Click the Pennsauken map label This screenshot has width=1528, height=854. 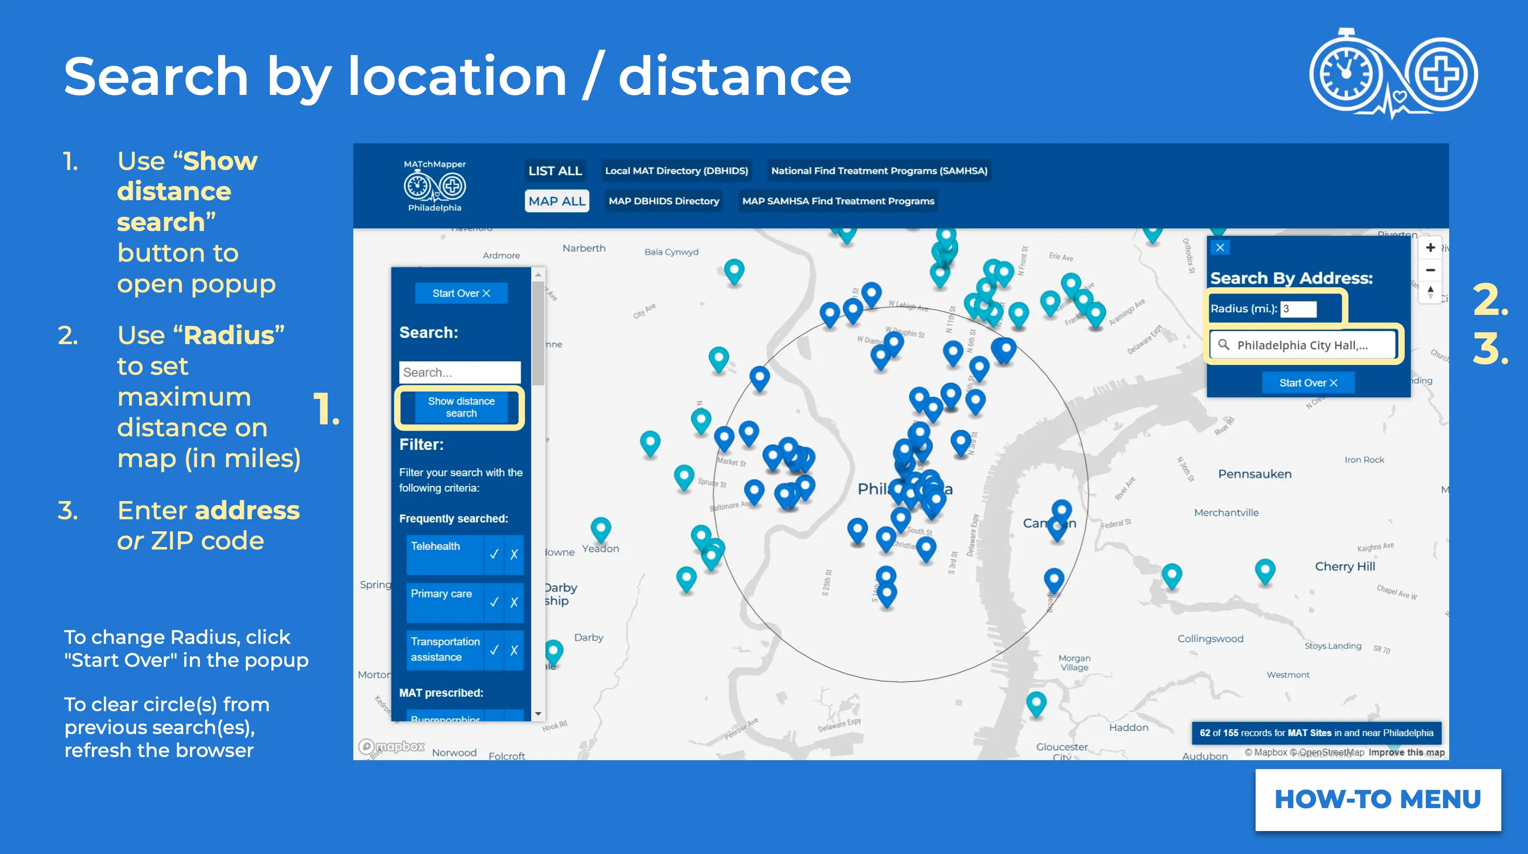click(x=1254, y=473)
